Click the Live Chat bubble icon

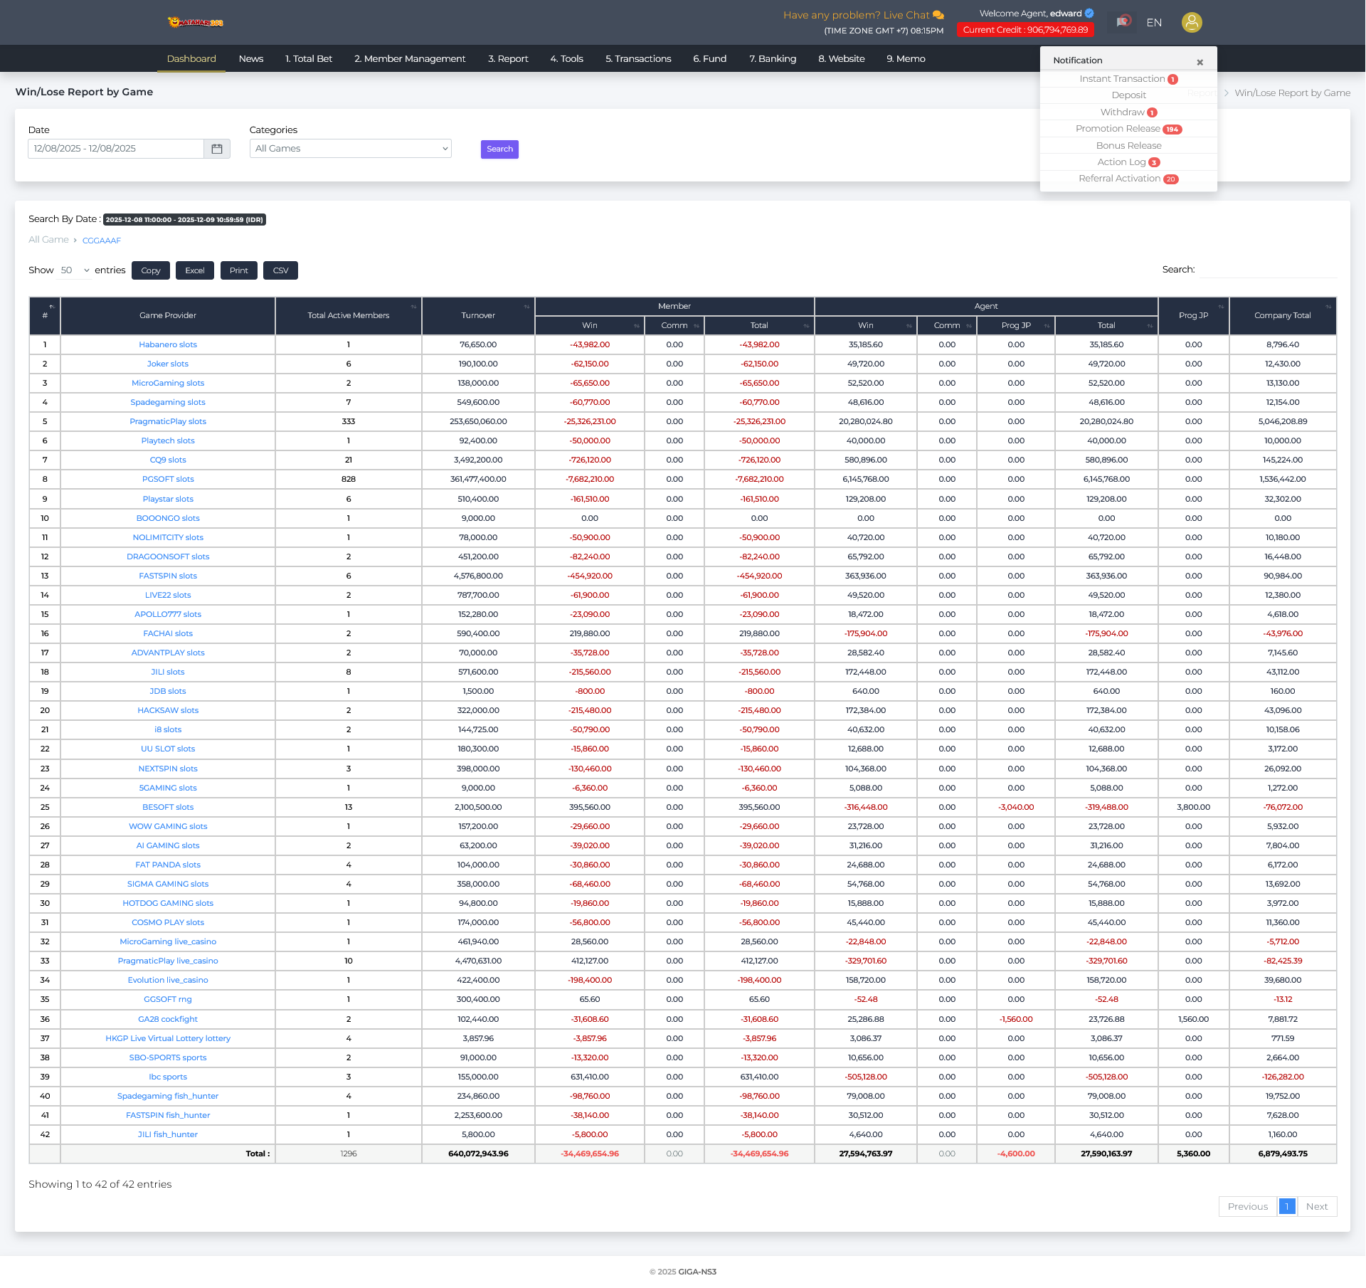coord(938,15)
